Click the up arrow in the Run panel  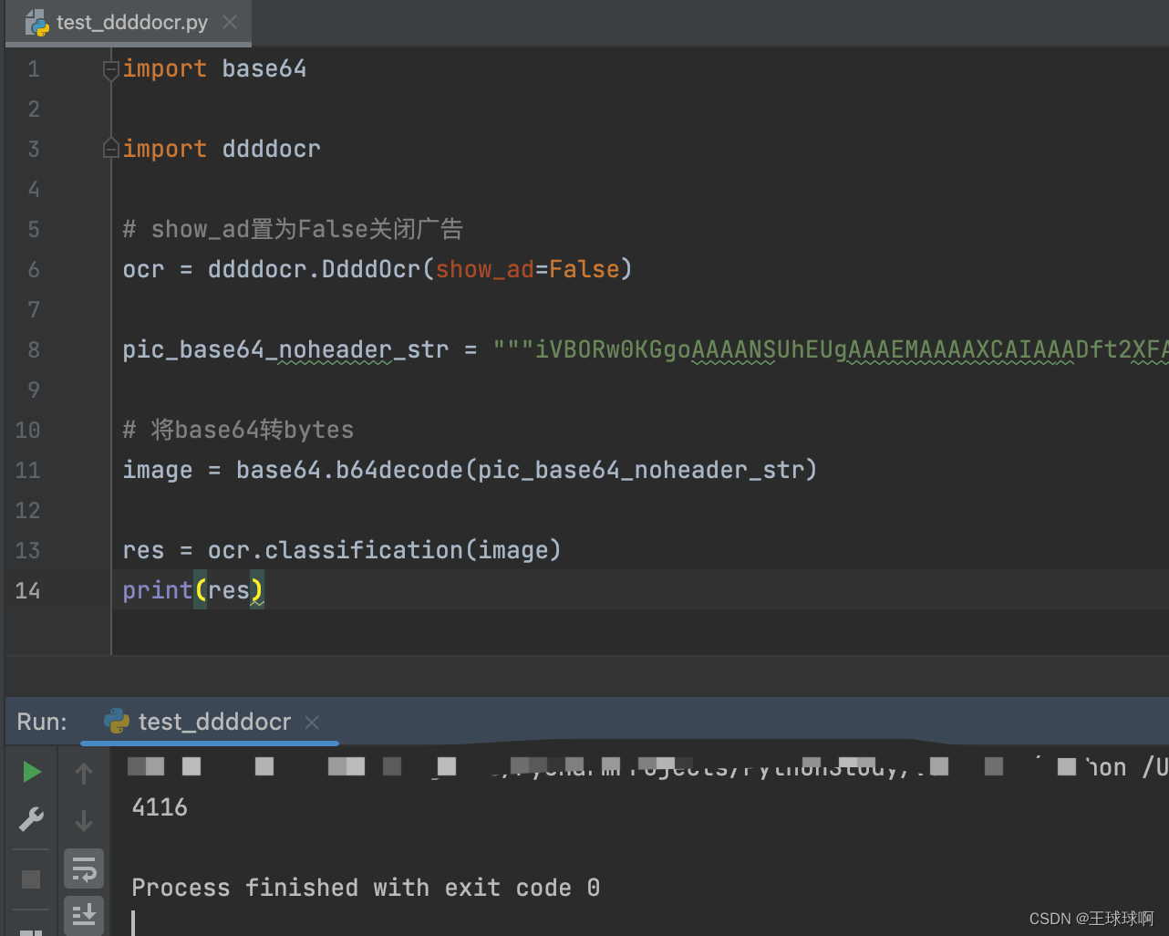point(84,774)
